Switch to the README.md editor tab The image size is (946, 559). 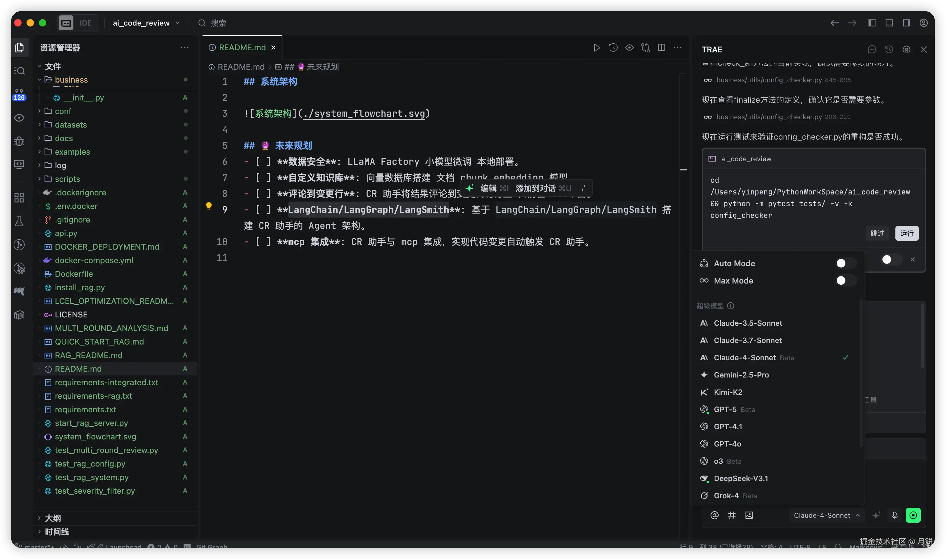coord(242,47)
